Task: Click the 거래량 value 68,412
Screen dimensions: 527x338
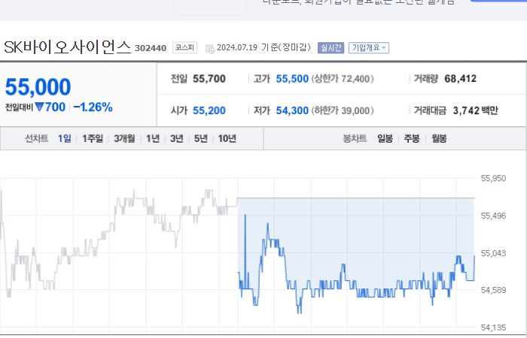Action: coord(461,79)
